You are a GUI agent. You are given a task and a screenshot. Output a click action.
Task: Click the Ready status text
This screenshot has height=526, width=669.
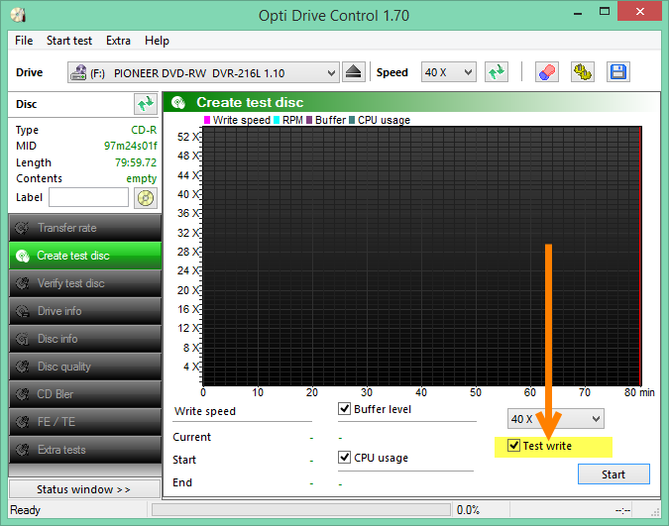[x=25, y=510]
